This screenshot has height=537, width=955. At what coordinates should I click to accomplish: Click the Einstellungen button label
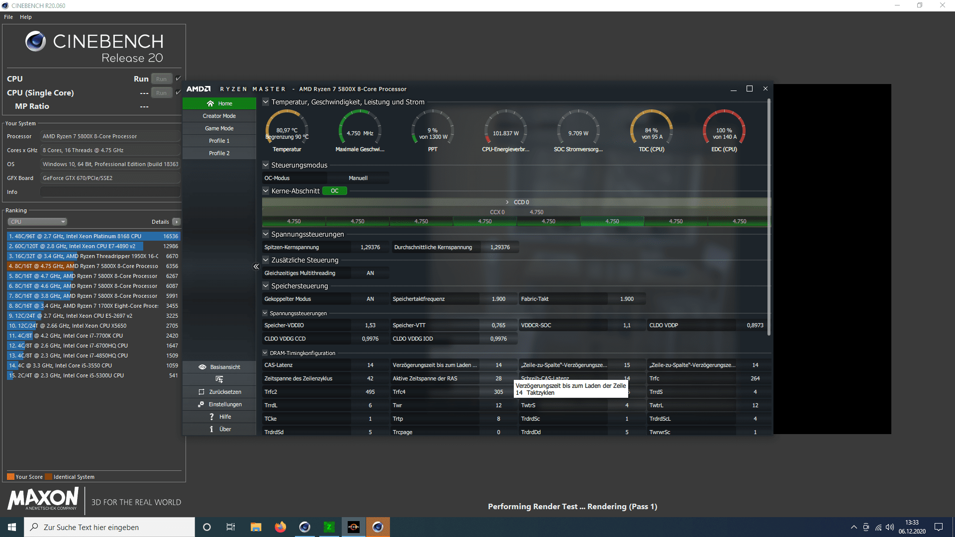coord(225,404)
